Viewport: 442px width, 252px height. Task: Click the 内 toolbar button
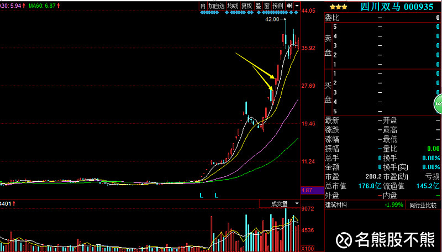[203, 6]
